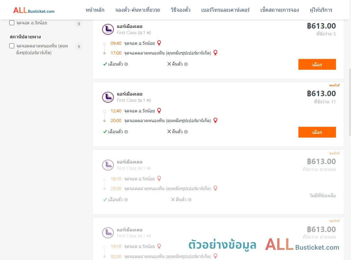This screenshot has height=260, width=351.
Task: Open ผู้ให้บริการ menu item
Action: point(321,10)
